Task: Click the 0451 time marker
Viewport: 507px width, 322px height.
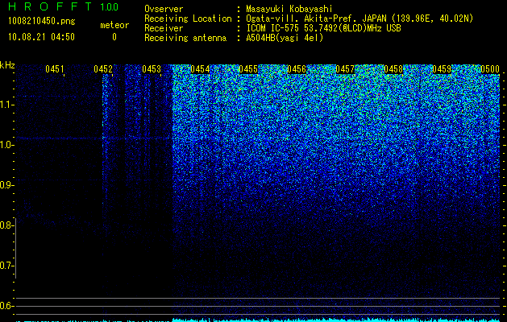Action: (55, 69)
